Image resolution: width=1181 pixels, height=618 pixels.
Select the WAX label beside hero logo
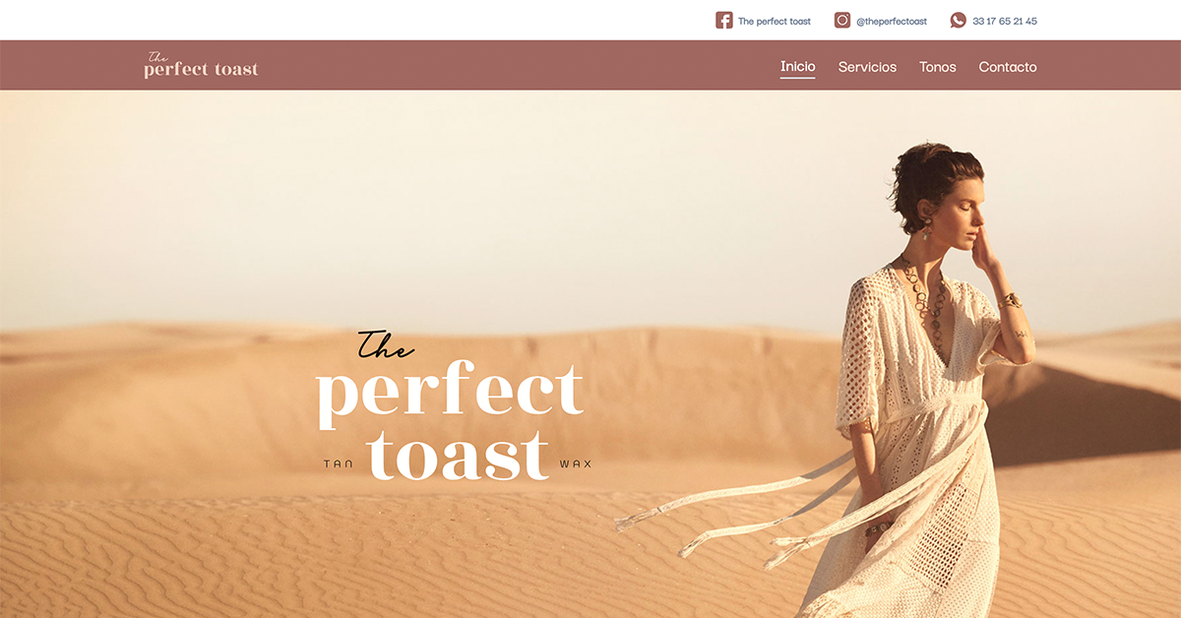(x=576, y=463)
